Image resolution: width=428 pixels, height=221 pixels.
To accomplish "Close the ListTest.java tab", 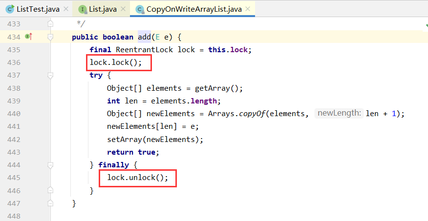I will 66,9.
